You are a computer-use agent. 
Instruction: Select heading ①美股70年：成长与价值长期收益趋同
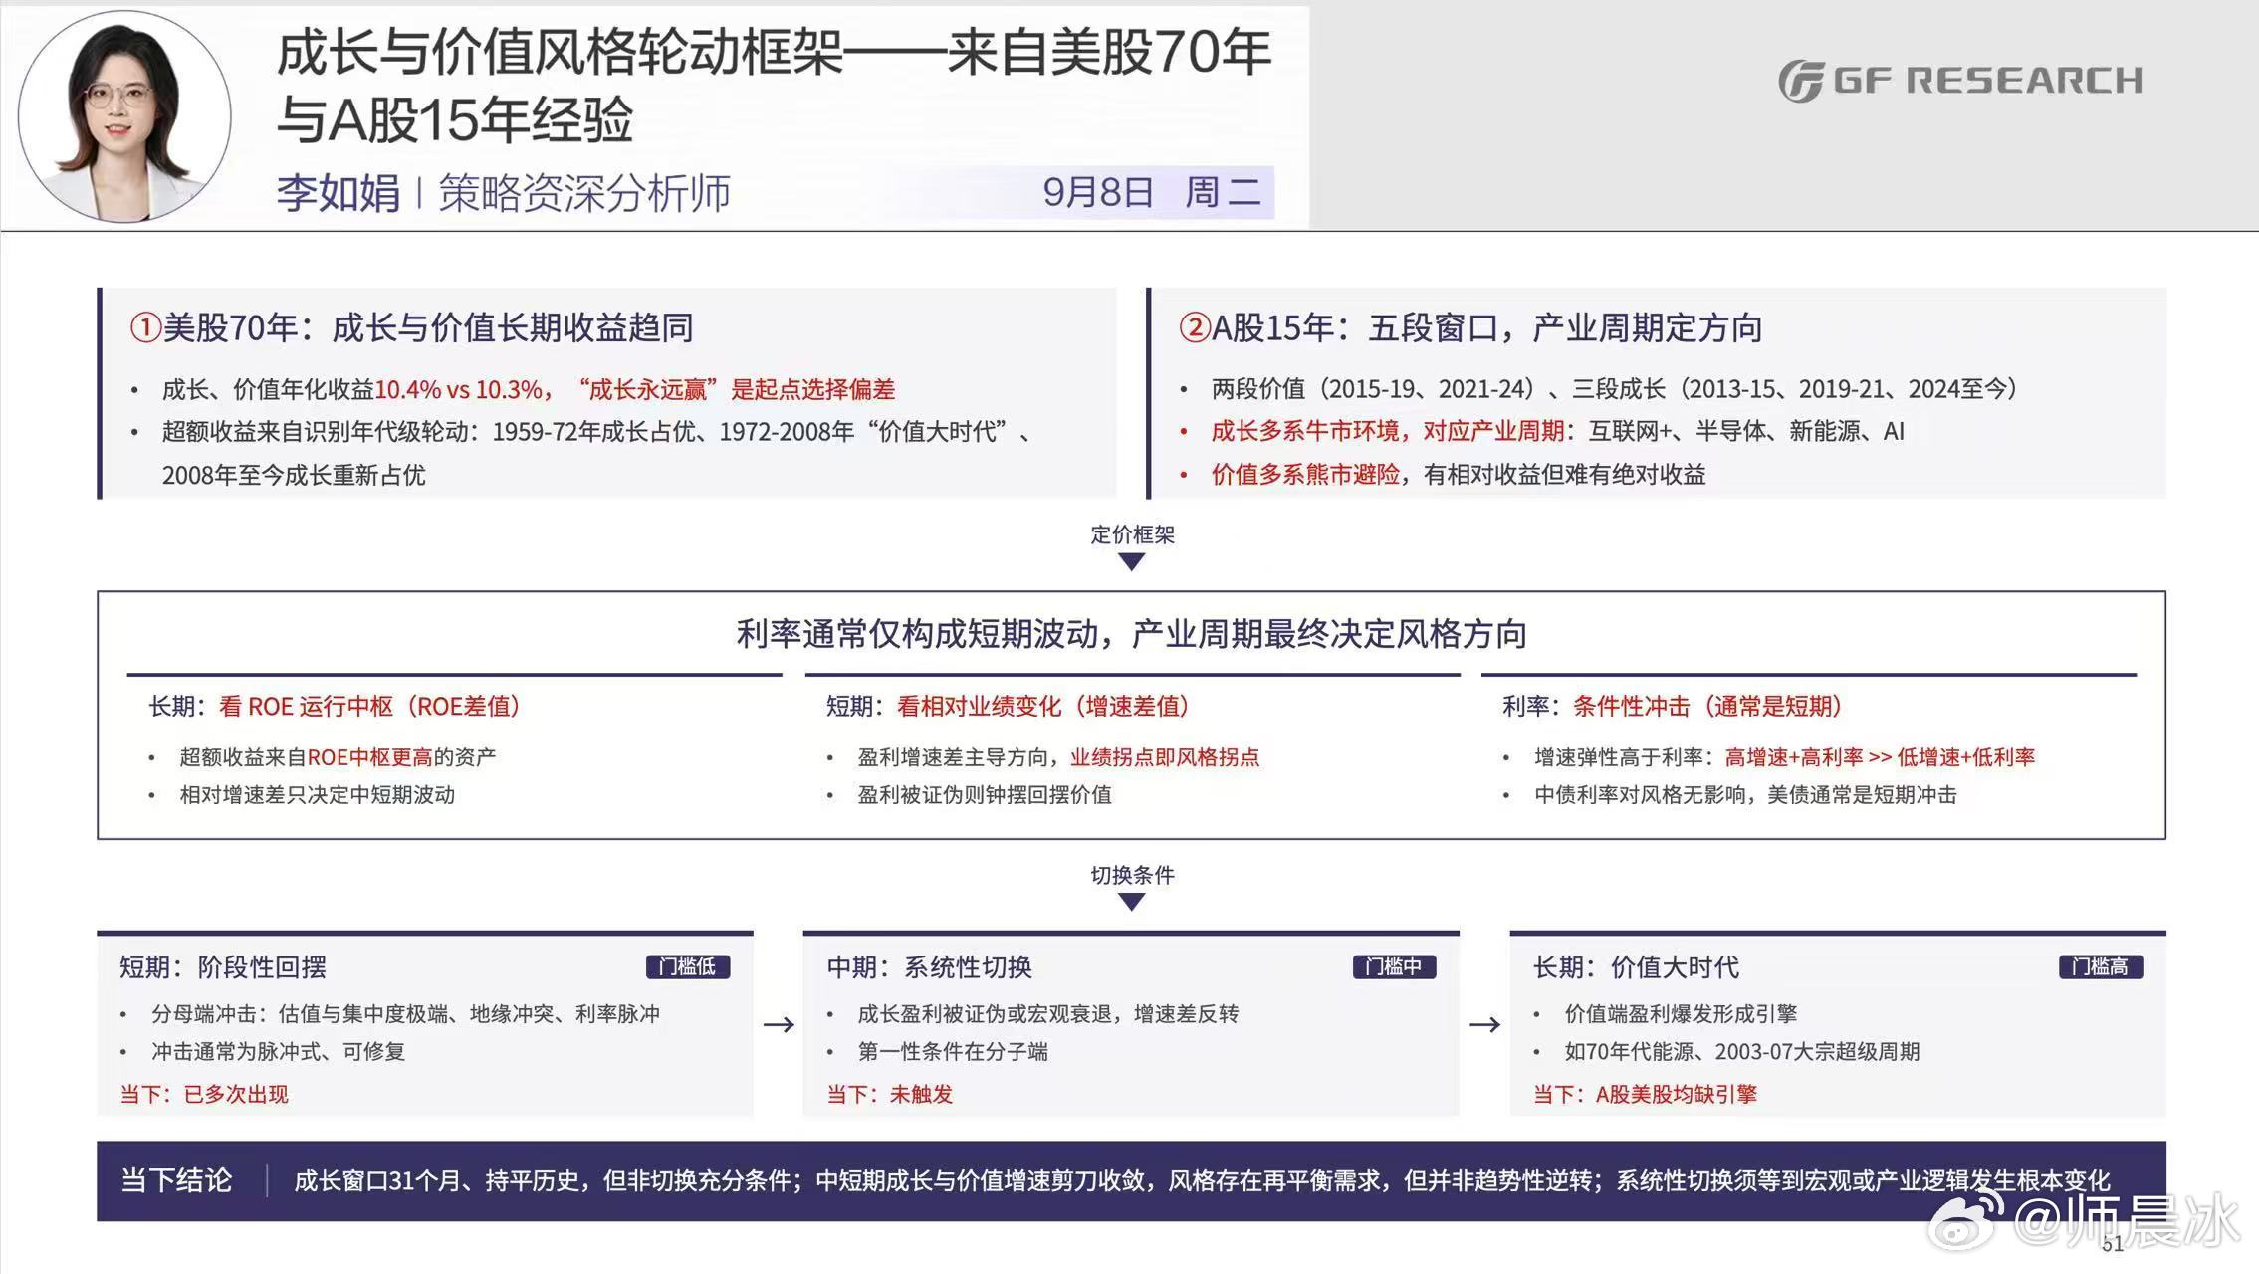(x=412, y=327)
